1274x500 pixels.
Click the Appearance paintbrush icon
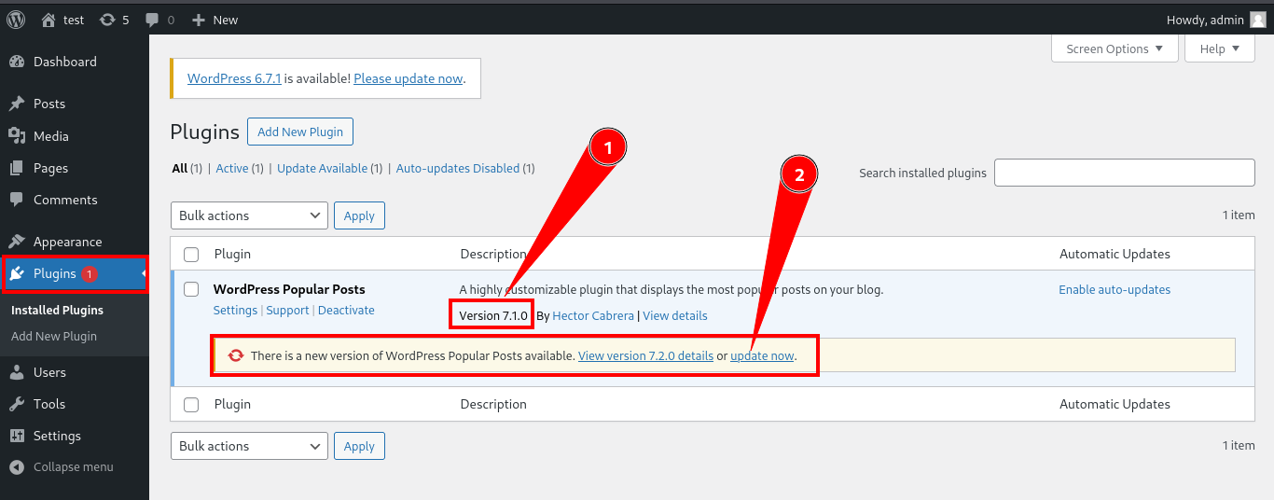tap(17, 242)
